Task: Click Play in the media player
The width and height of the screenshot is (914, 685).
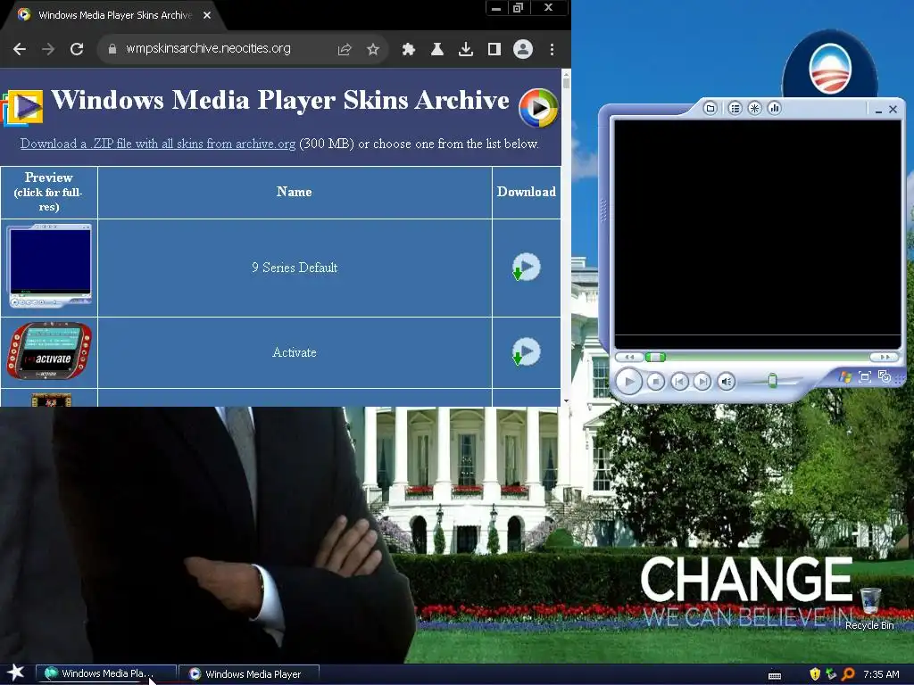Action: [629, 382]
